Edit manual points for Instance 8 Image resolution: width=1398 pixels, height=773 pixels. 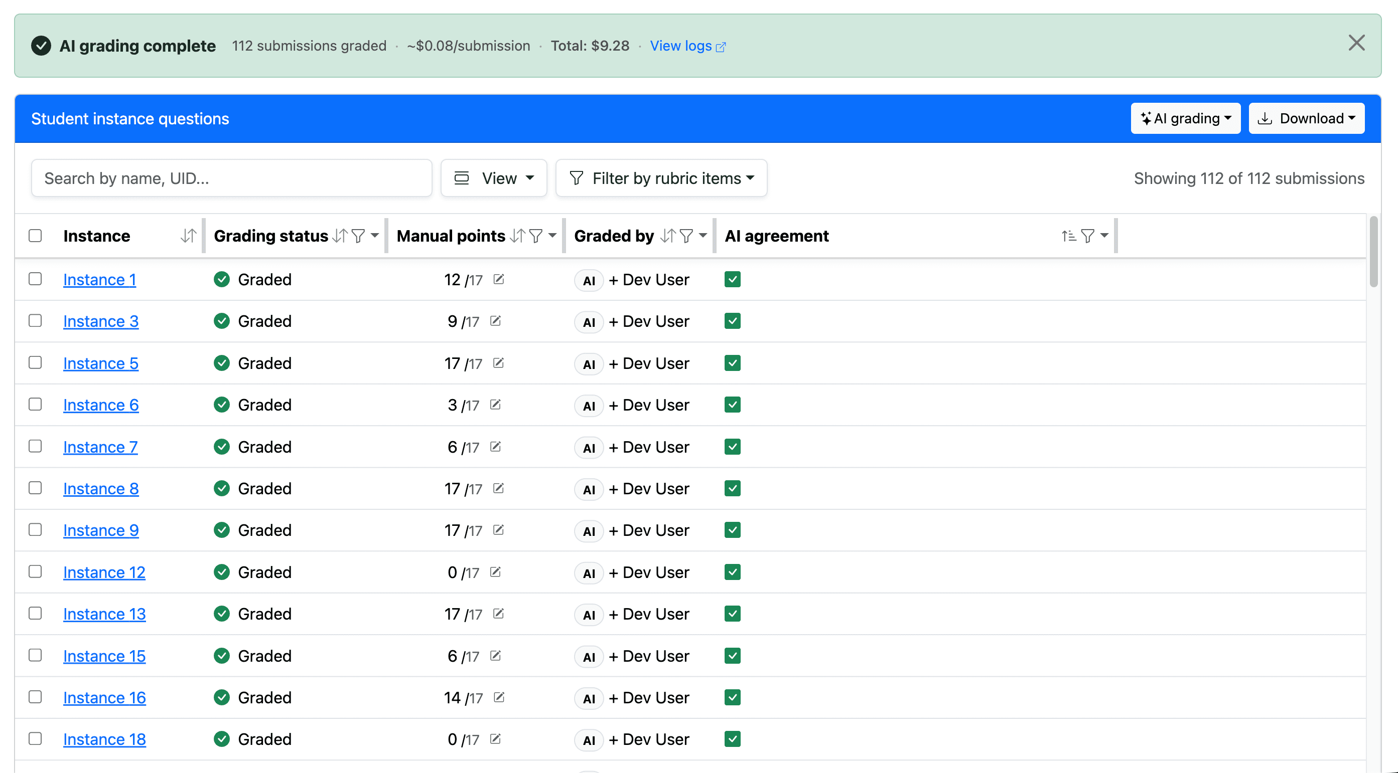(499, 488)
